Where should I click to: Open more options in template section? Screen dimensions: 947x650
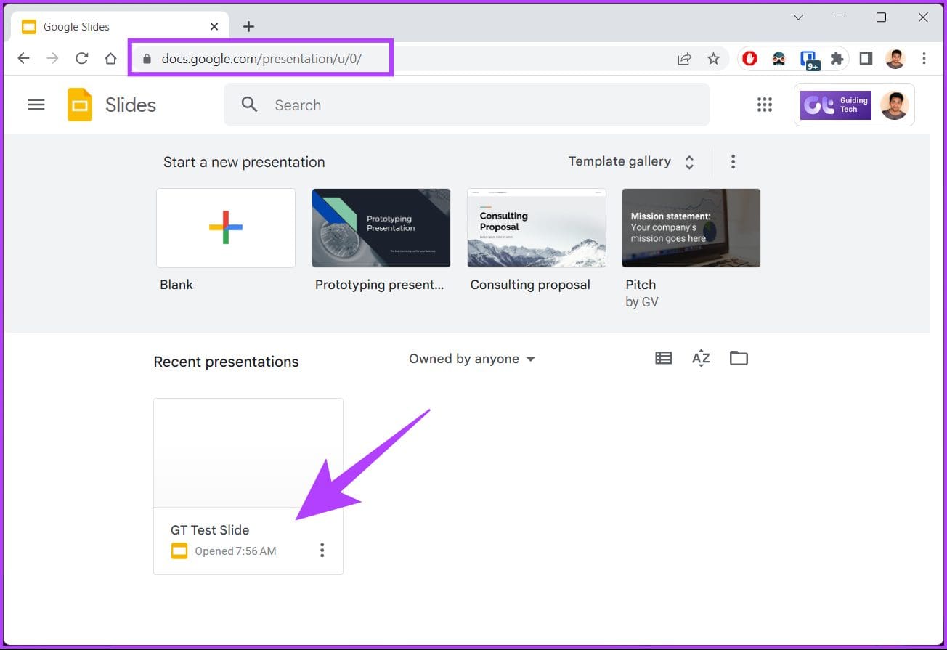click(733, 161)
